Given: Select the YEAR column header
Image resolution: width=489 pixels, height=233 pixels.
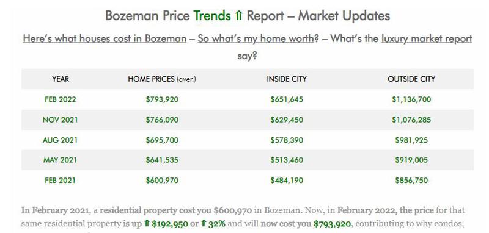Looking at the screenshot, I should pos(61,79).
